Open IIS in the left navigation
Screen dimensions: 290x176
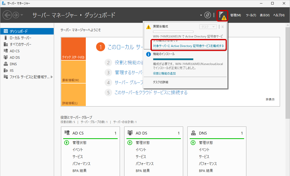12,70
